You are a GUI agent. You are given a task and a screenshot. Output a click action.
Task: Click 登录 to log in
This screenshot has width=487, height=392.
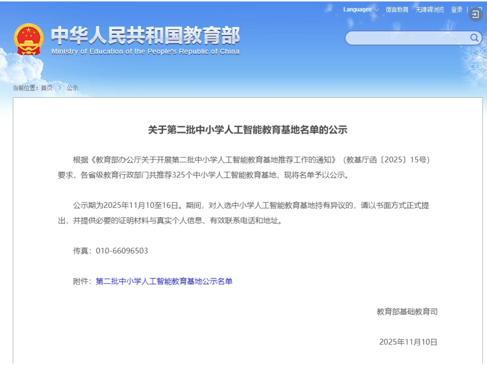pyautogui.click(x=457, y=10)
